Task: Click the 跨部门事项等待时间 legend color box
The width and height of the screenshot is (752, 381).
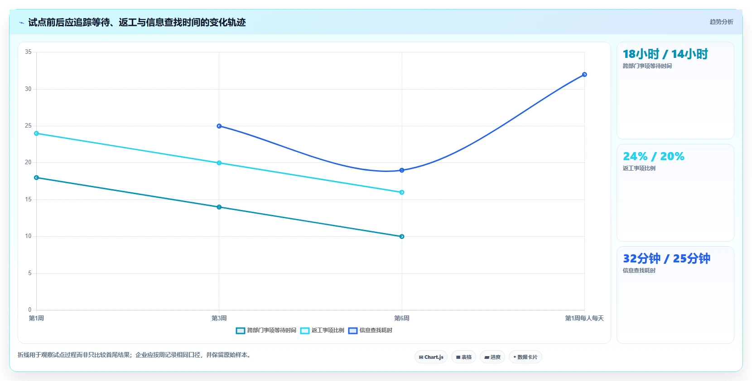Action: pos(241,331)
